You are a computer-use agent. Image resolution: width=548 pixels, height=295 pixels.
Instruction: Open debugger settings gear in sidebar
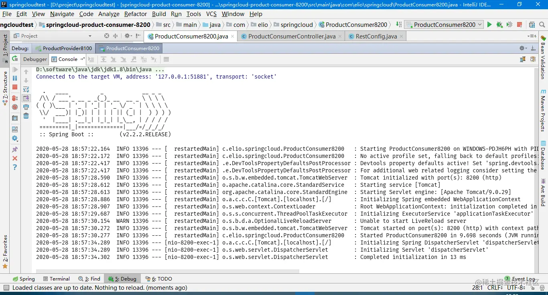point(15,138)
